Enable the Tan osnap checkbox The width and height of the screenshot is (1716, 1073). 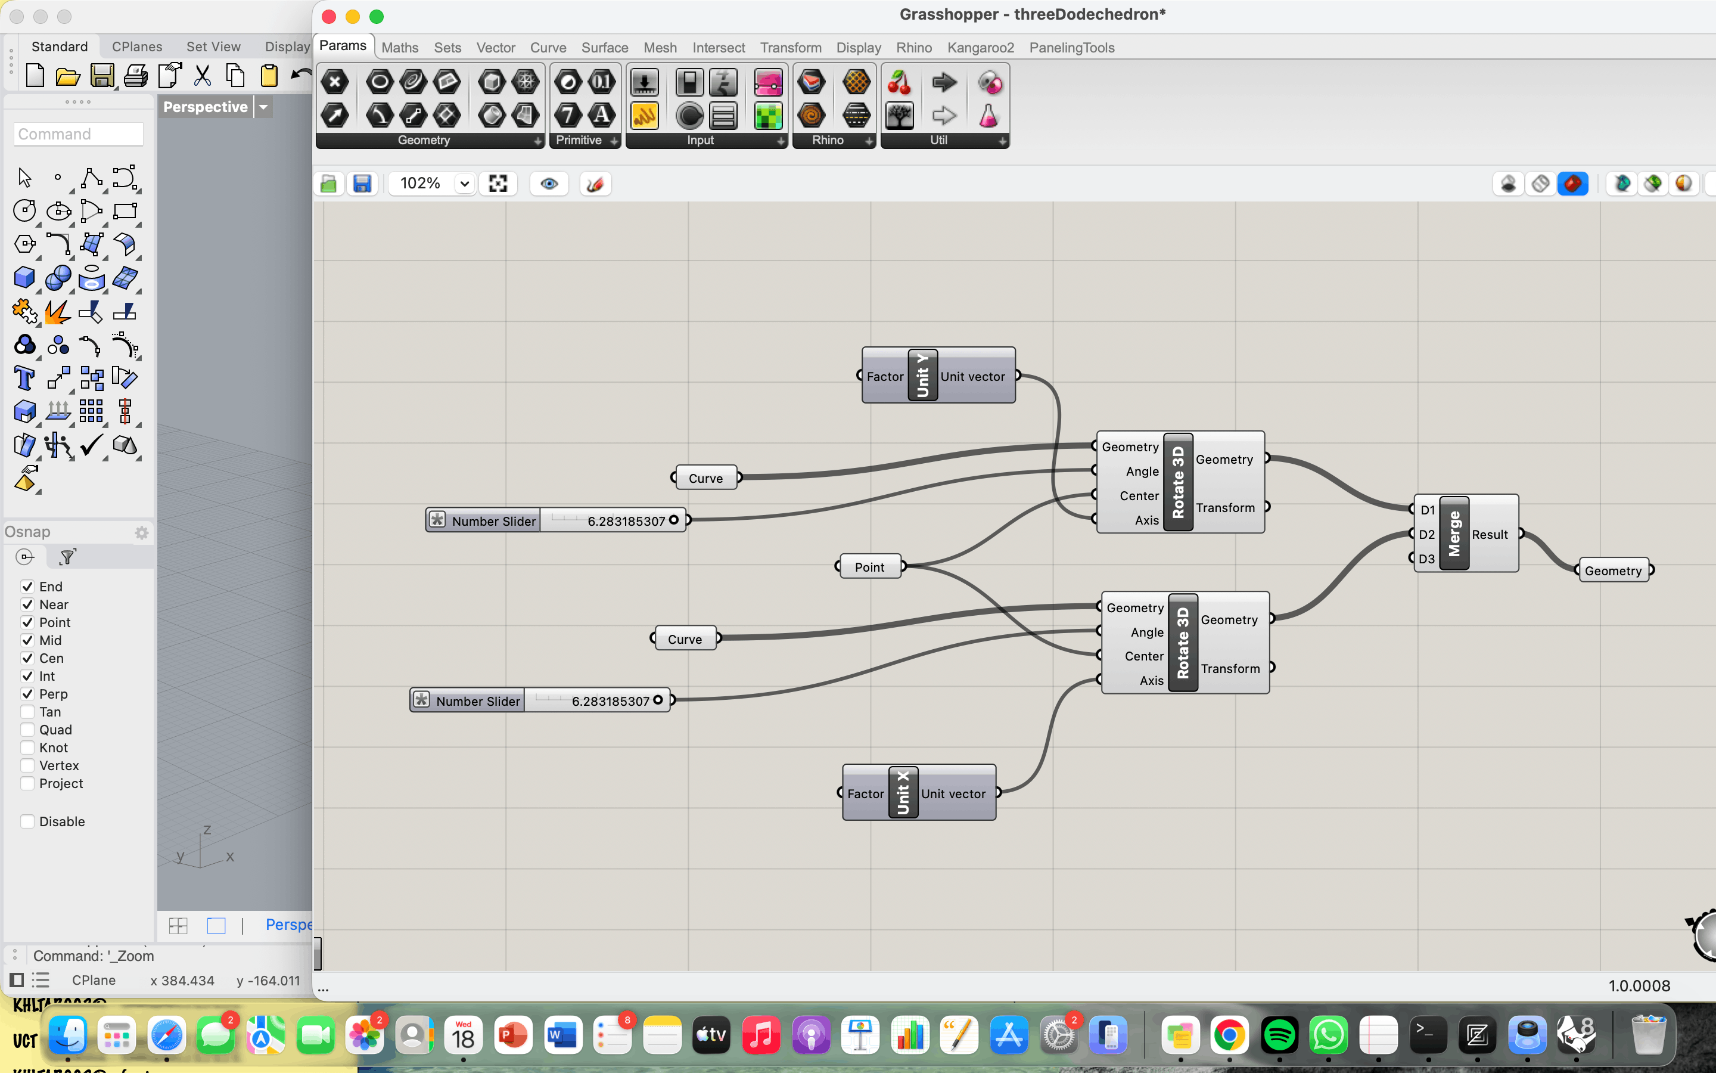coord(27,712)
